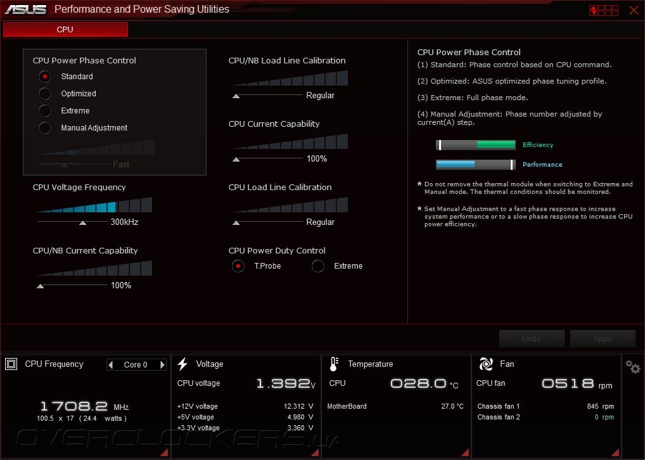
Task: Select Extreme power phase control
Action: [x=45, y=111]
